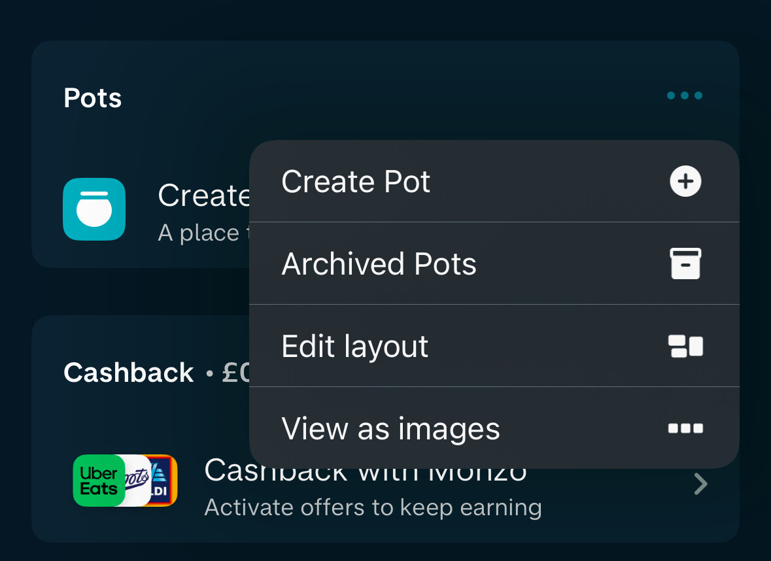Choose Archived Pots menu entry
The width and height of the screenshot is (771, 561).
pos(494,263)
